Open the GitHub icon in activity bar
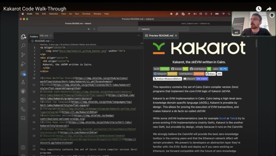Screen dimensions: 276x156 23,91
